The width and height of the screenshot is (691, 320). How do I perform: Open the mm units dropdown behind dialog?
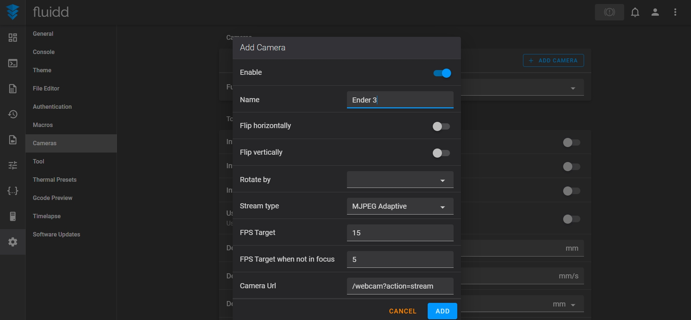pyautogui.click(x=564, y=304)
